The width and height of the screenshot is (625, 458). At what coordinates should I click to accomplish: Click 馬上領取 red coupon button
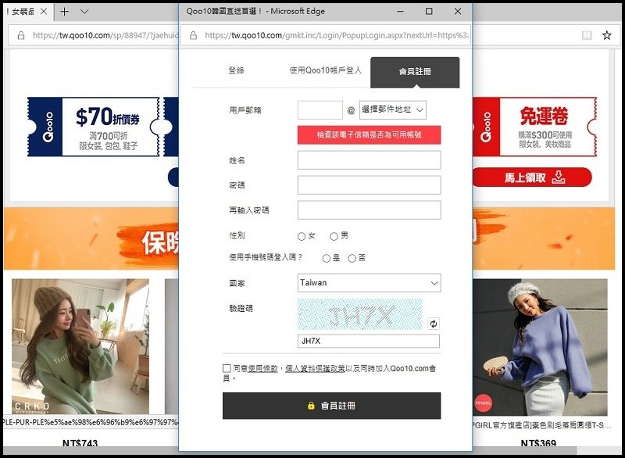[532, 177]
